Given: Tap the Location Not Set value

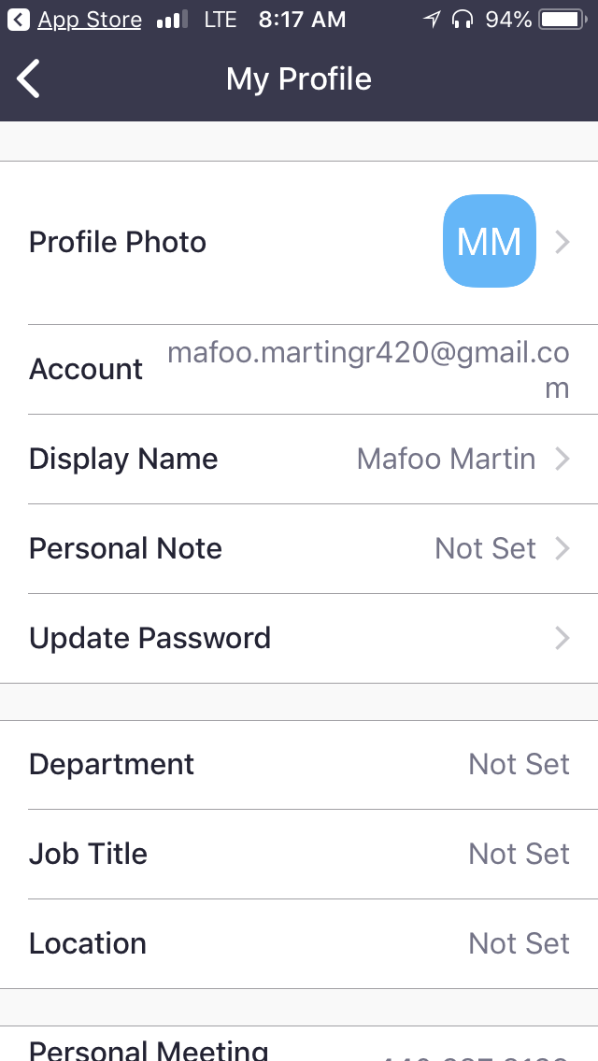Looking at the screenshot, I should click(x=519, y=943).
